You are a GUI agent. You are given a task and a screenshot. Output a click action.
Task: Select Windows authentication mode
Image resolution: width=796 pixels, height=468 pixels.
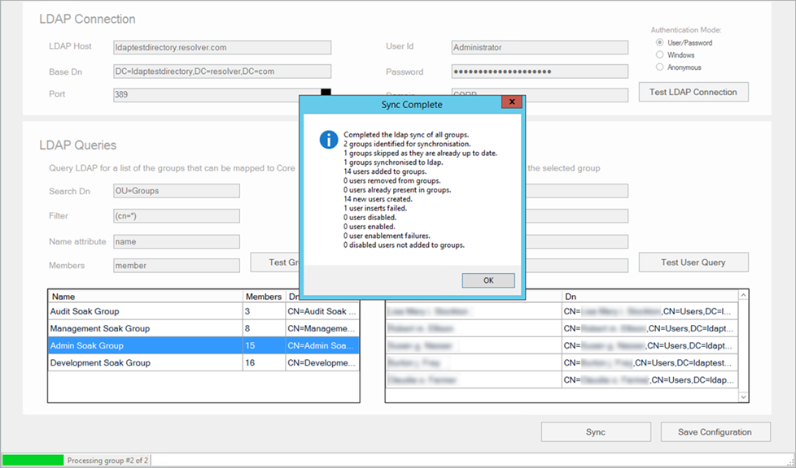(659, 55)
